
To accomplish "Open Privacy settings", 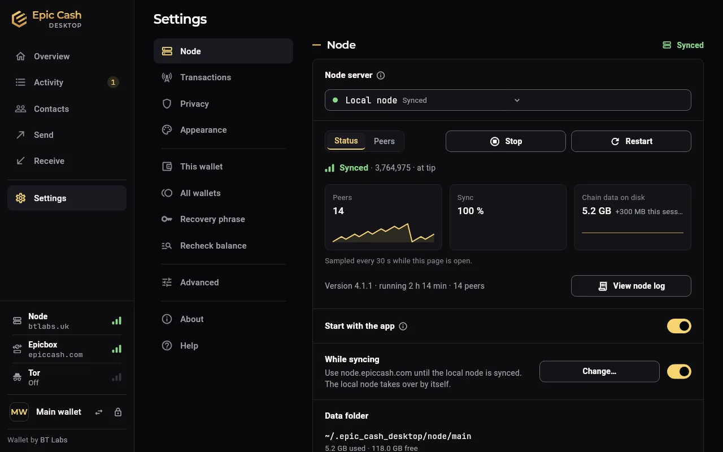I will coord(223,104).
